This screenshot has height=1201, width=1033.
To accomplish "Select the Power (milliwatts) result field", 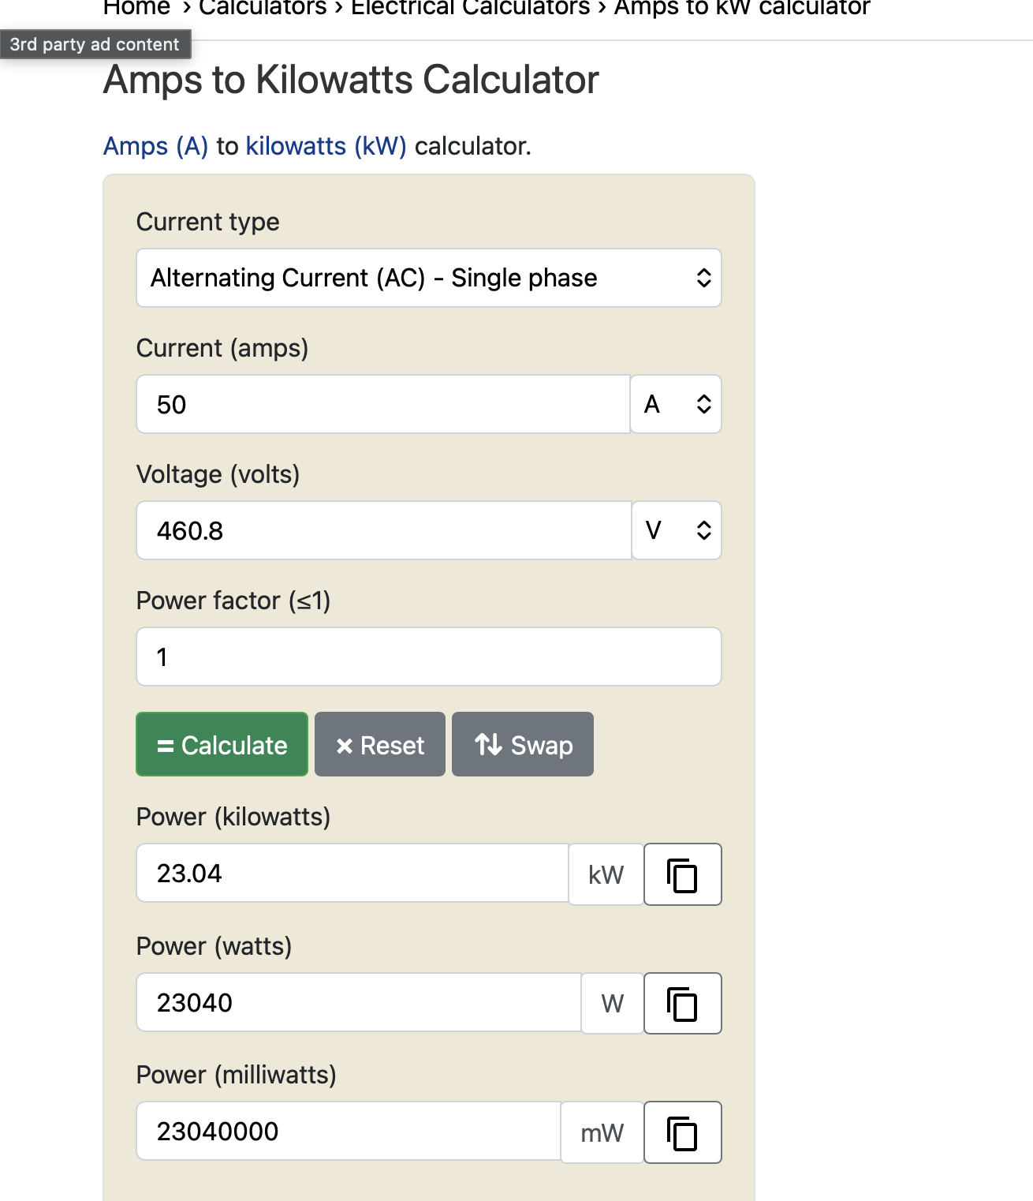I will [x=348, y=1132].
